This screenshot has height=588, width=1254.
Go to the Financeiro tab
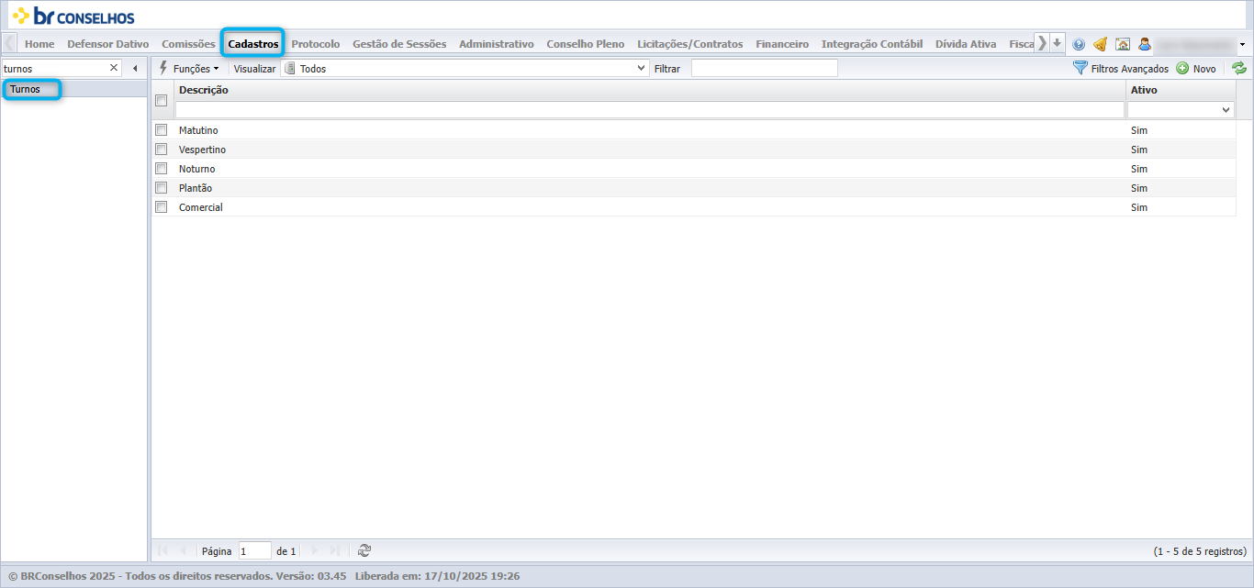coord(782,44)
